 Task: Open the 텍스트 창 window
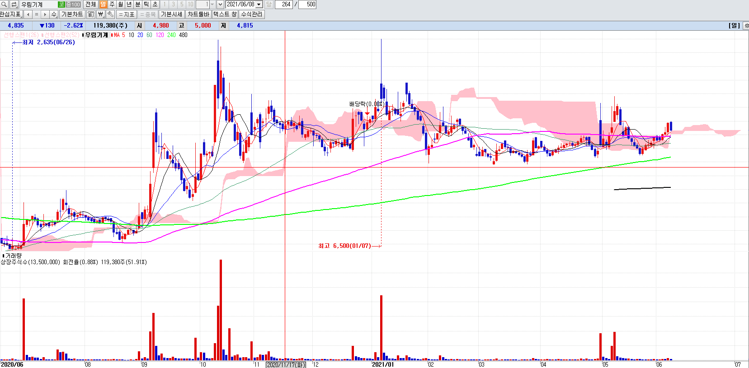pos(225,14)
